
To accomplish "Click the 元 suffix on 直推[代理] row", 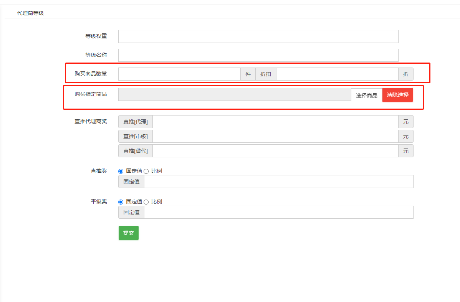I will pyautogui.click(x=405, y=122).
